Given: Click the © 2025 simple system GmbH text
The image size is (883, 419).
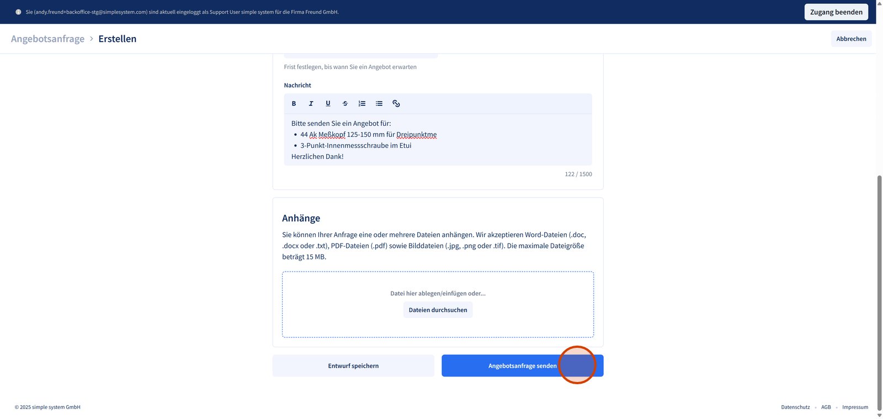Looking at the screenshot, I should pyautogui.click(x=47, y=407).
